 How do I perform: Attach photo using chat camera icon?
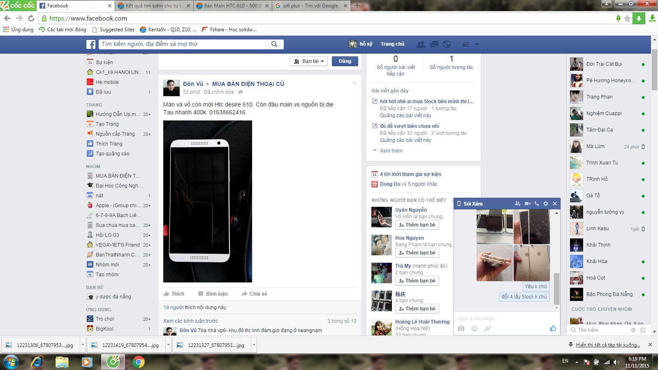[461, 328]
